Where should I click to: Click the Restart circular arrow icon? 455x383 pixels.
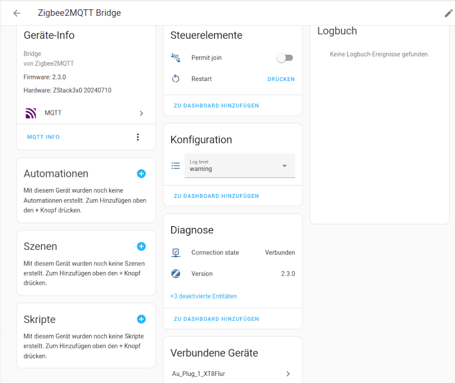point(176,79)
